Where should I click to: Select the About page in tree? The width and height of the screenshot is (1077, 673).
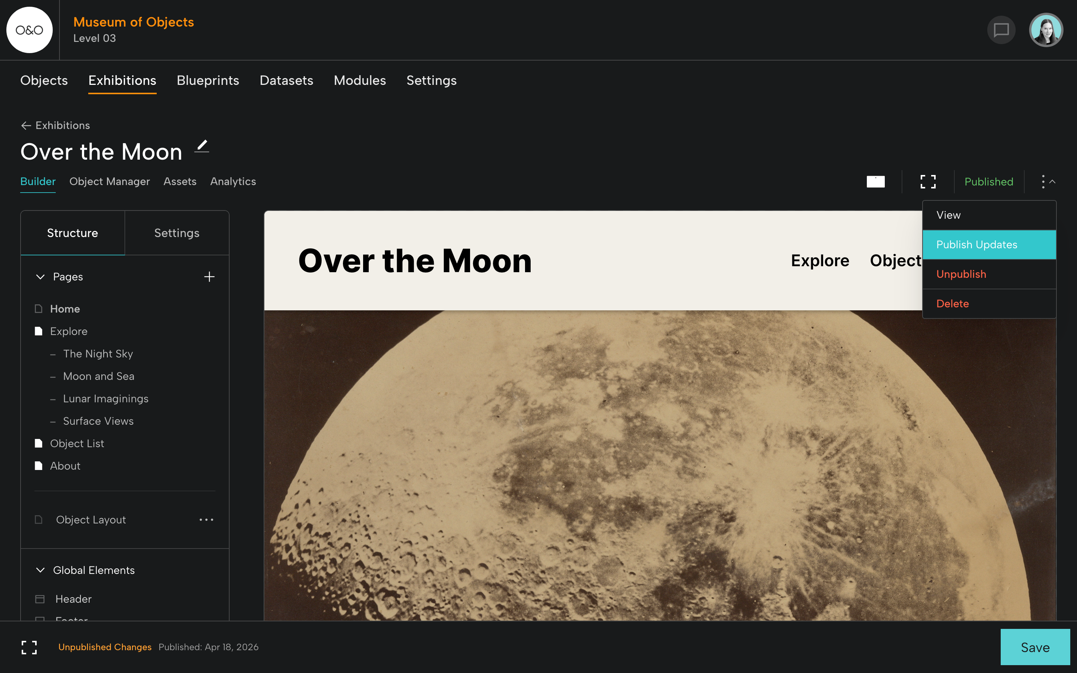tap(65, 465)
